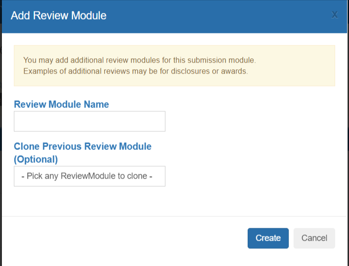Click the Create button

coord(268,238)
